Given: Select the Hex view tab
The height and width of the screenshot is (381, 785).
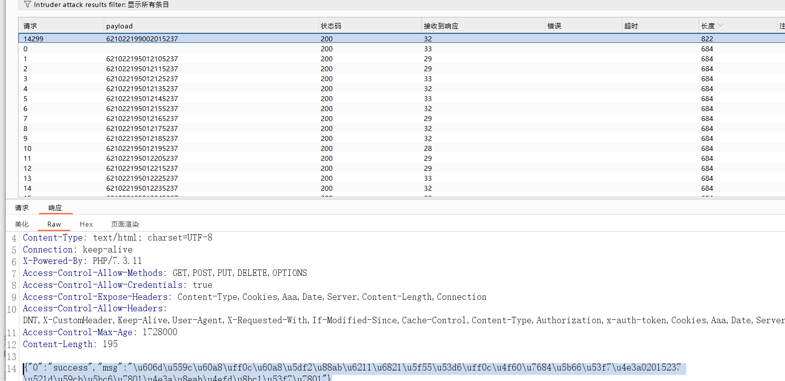Looking at the screenshot, I should [86, 224].
